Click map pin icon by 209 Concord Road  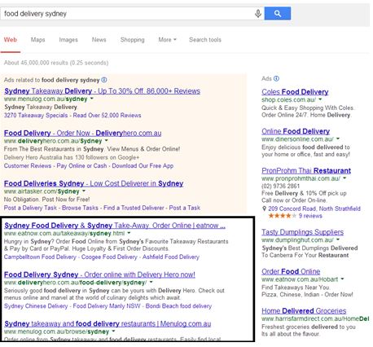click(264, 209)
